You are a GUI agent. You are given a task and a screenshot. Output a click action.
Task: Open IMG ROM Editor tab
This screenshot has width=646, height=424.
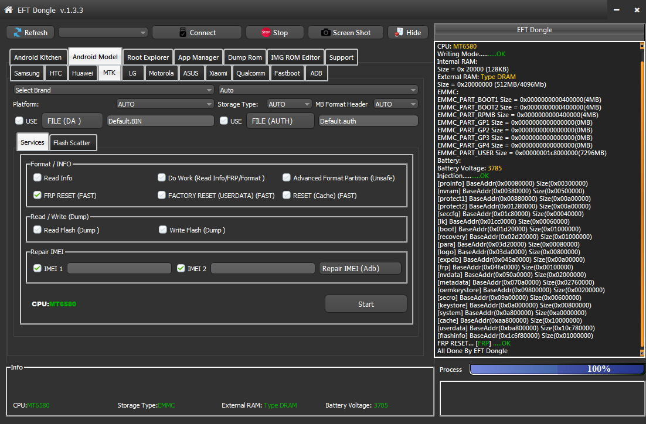click(295, 57)
